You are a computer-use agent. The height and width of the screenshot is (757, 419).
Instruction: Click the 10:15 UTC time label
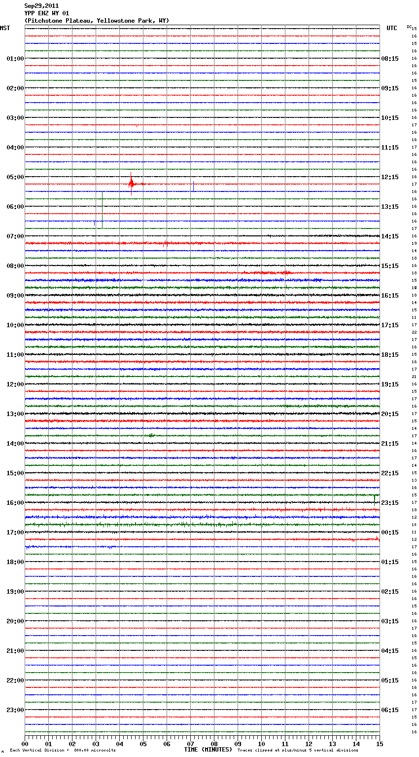[390, 118]
